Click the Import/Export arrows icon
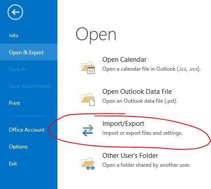This screenshot has width=211, height=189. [x=88, y=130]
